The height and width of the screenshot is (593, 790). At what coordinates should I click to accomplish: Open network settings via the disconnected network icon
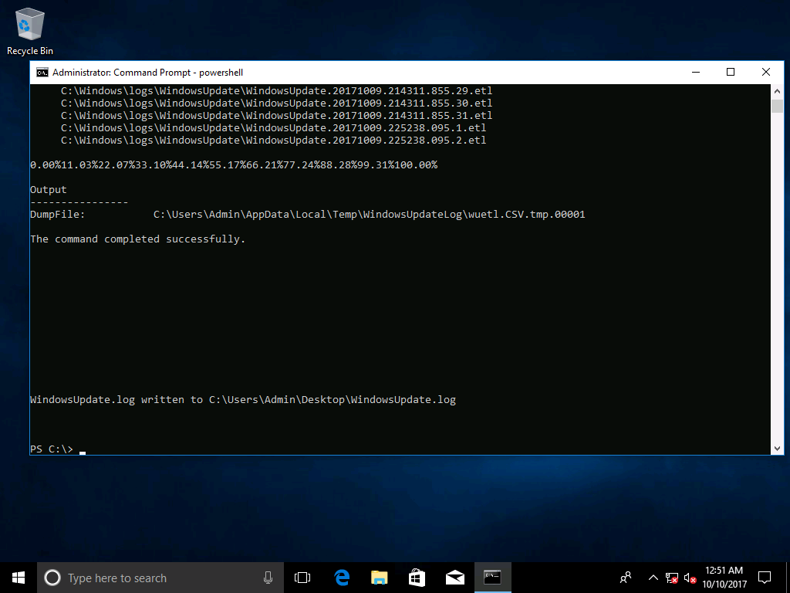tap(670, 577)
